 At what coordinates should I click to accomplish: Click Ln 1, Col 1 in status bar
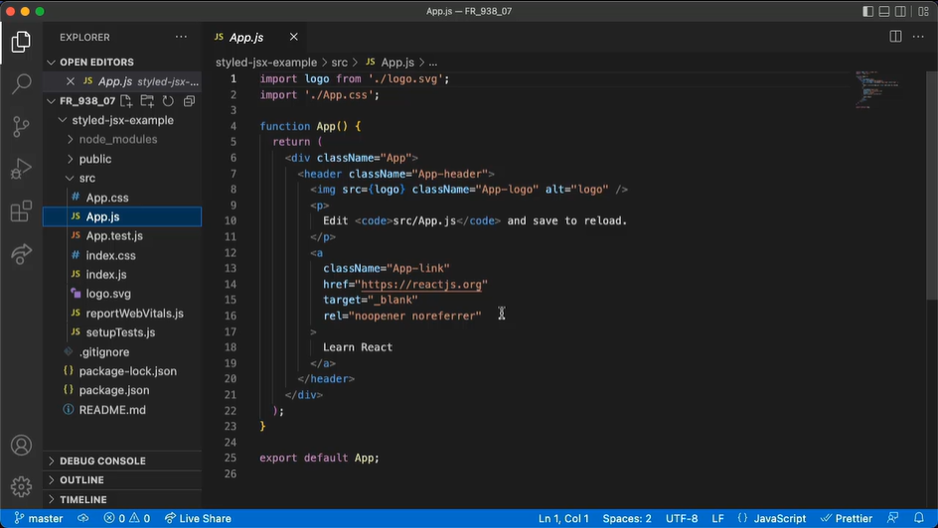click(x=563, y=518)
